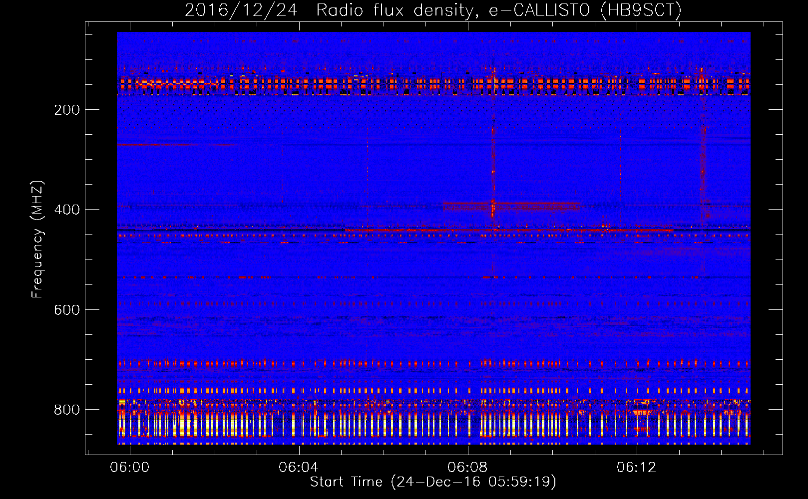This screenshot has height=499, width=808.
Task: Click the 'Frequency (MHZ)' axis label
Action: [x=37, y=240]
